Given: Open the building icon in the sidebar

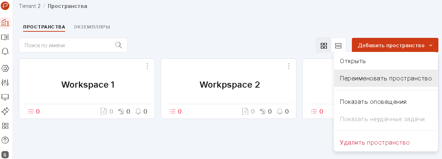Looking at the screenshot, I should click(x=5, y=23).
